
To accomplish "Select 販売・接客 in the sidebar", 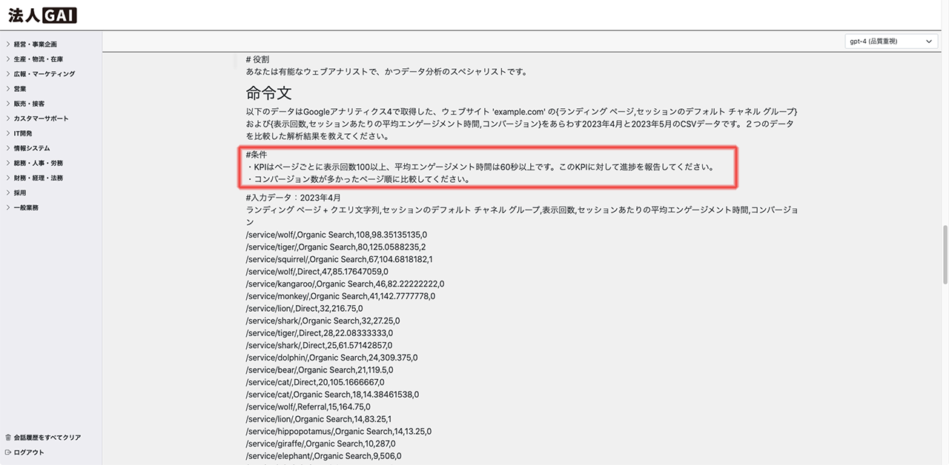I will point(29,104).
